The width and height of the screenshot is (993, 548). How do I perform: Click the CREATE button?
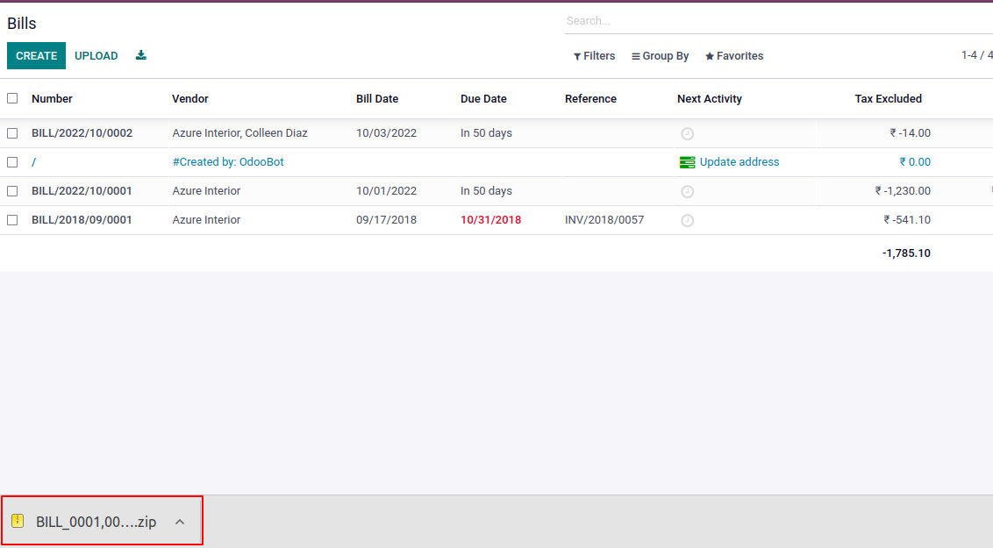[36, 56]
